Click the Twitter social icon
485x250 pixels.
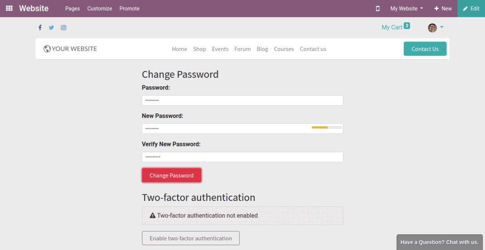(x=51, y=28)
